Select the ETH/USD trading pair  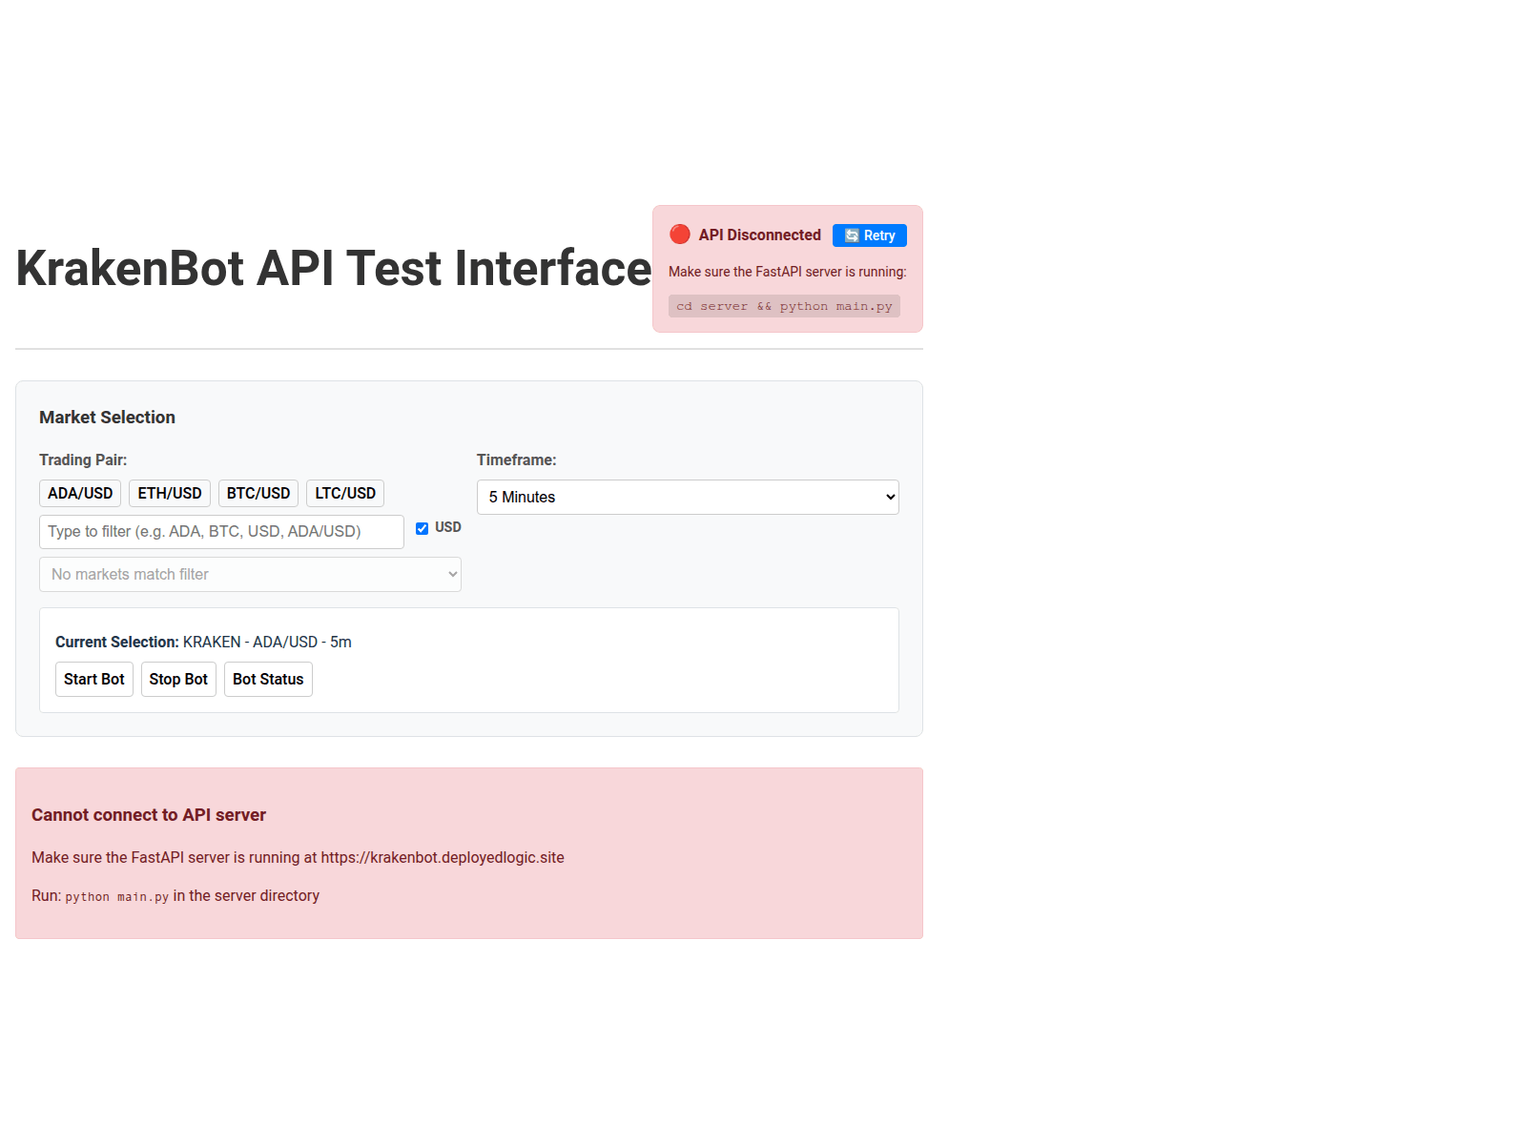click(170, 493)
